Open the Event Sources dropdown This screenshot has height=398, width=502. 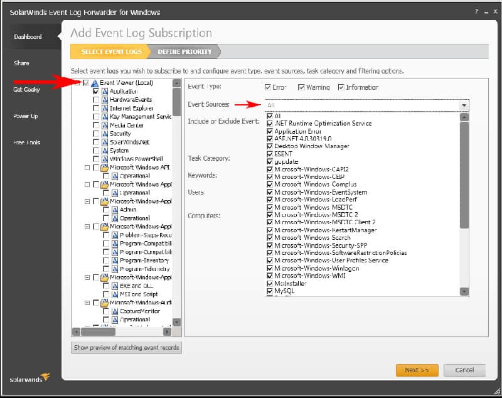[x=464, y=105]
